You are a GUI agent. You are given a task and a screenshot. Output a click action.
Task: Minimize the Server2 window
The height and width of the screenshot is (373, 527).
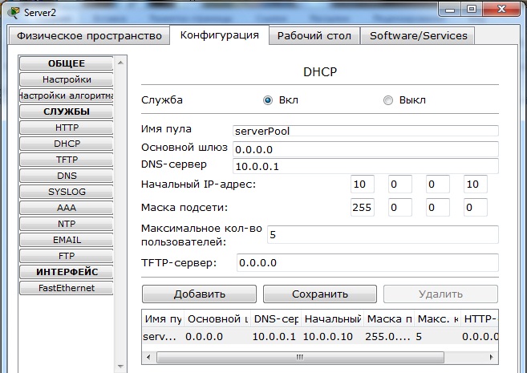(x=450, y=10)
